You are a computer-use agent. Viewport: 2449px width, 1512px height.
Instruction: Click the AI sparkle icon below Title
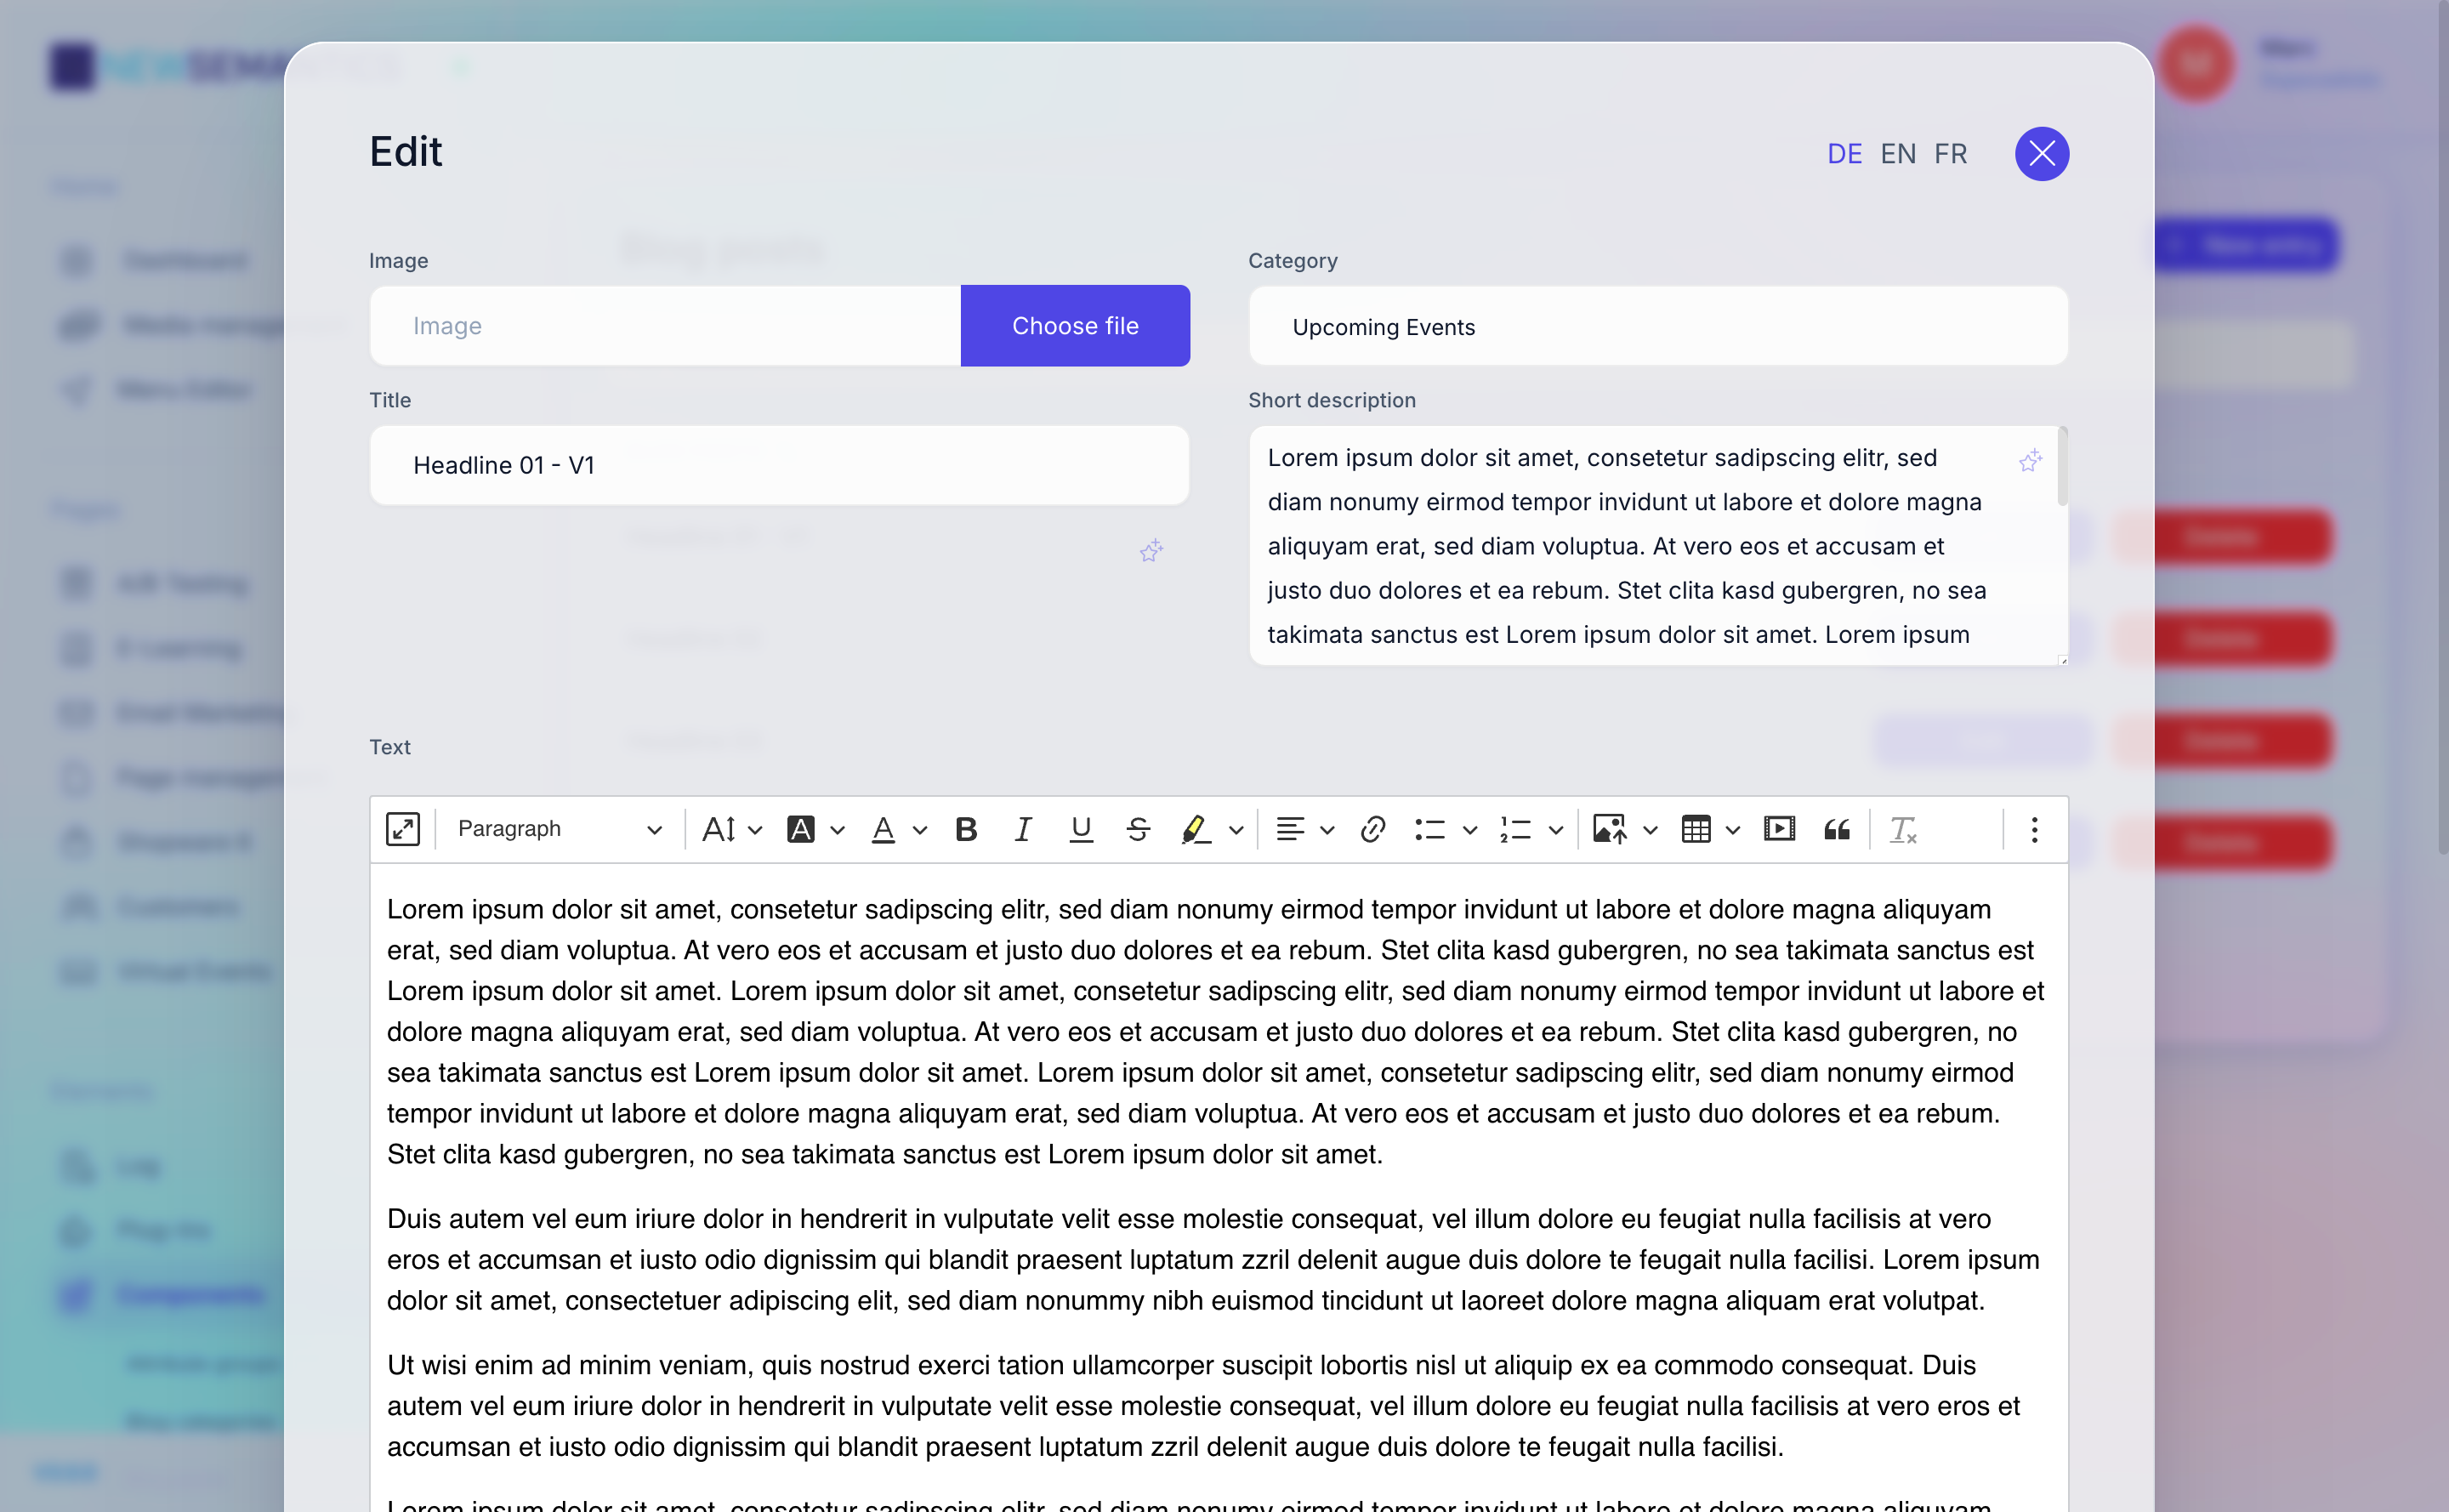1151,550
